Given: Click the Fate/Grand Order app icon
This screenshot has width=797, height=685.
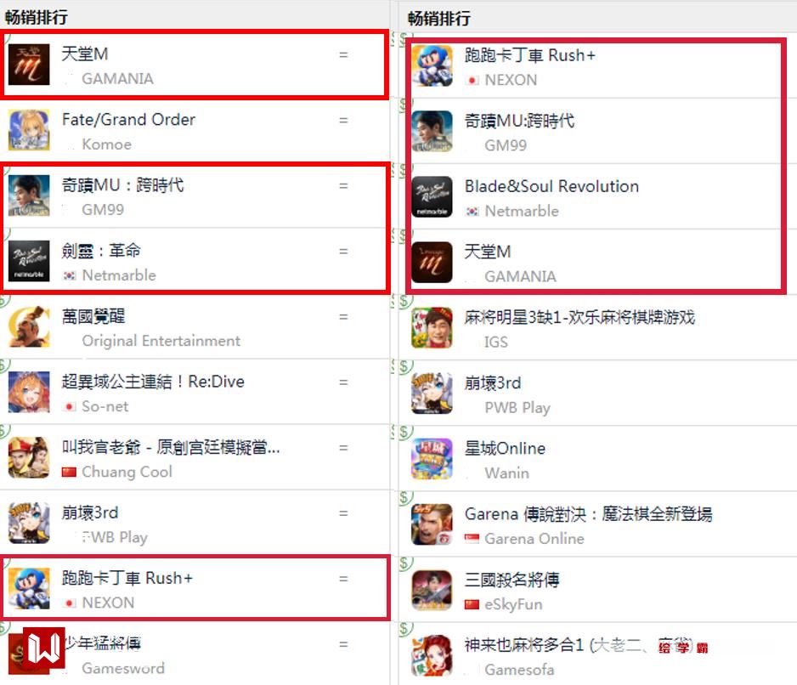Looking at the screenshot, I should pyautogui.click(x=29, y=130).
